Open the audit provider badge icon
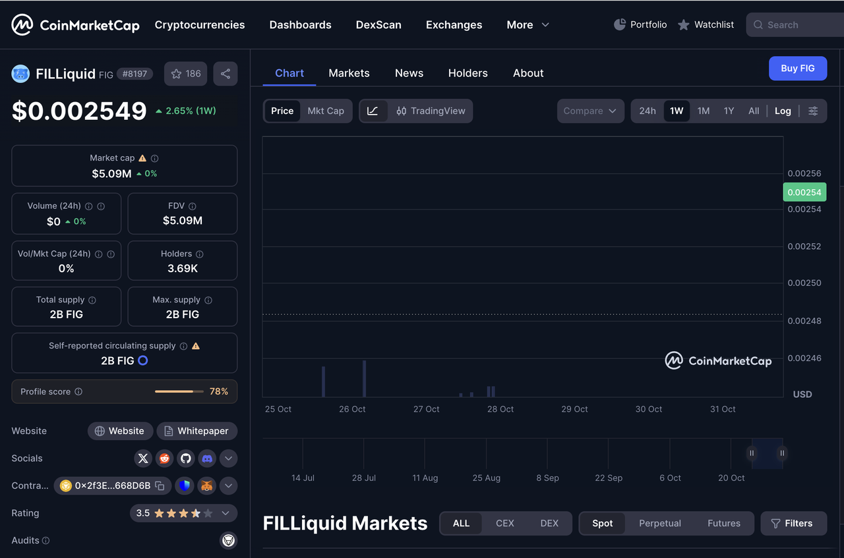The height and width of the screenshot is (558, 844). [228, 540]
